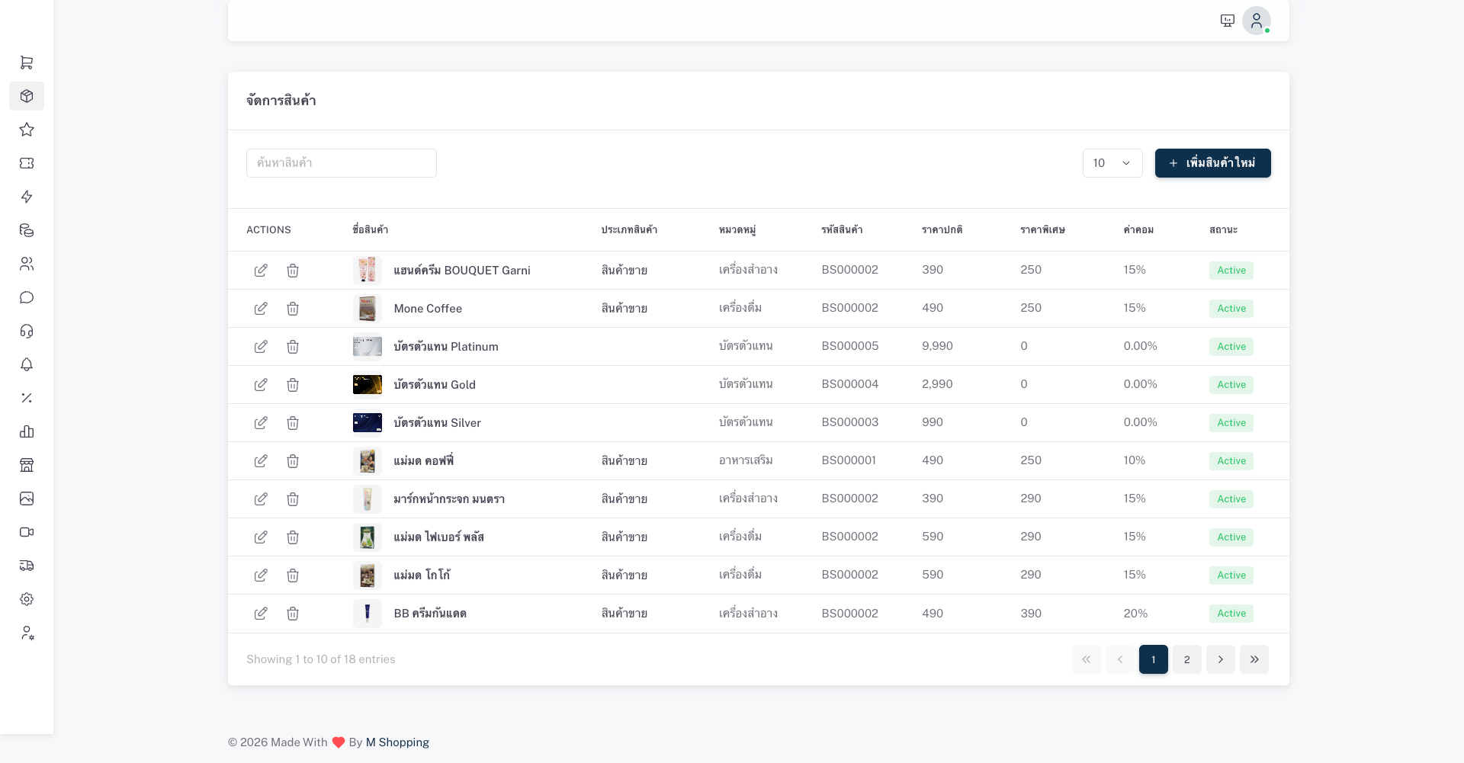Open the delivery truck shipping icon

(27, 566)
